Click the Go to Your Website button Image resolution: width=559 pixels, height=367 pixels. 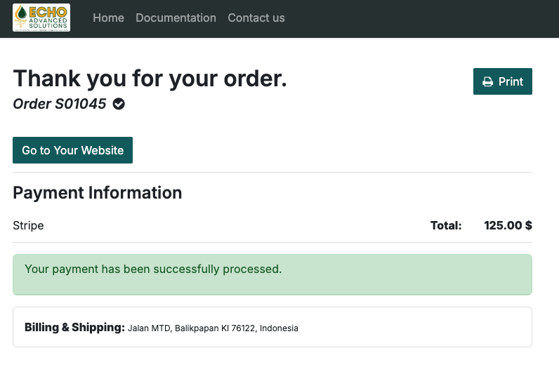pos(73,150)
